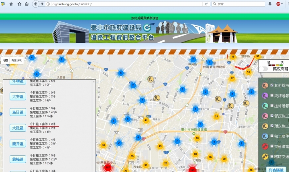The height and width of the screenshot is (172, 289).
Task: Click the purple 銑鋪通報 worker legend icon
Action: click(x=265, y=96)
